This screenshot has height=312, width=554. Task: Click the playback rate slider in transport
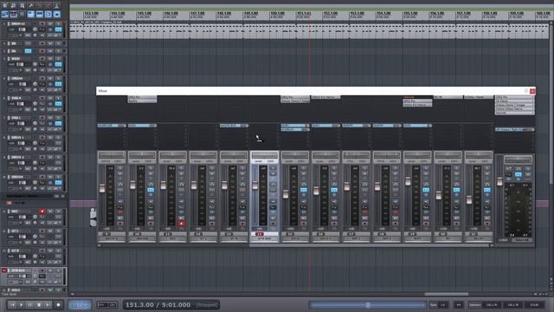tap(368, 304)
